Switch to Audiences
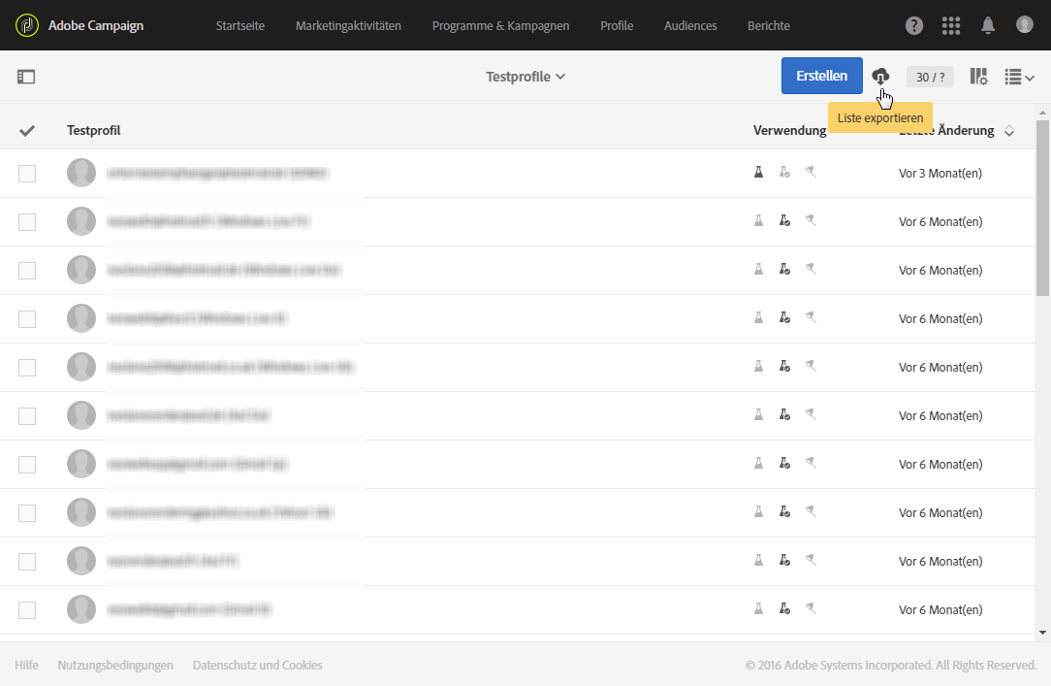Image resolution: width=1051 pixels, height=686 pixels. click(690, 25)
